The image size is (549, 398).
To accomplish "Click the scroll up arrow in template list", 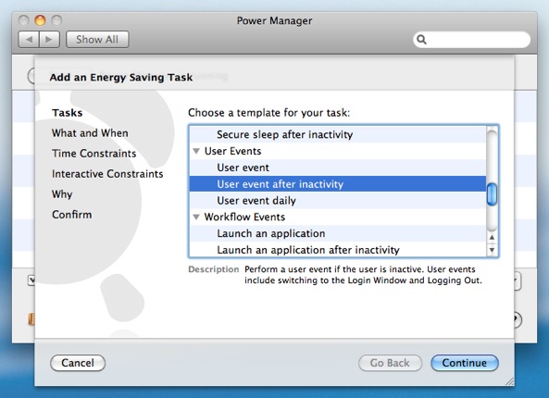I will pyautogui.click(x=492, y=238).
